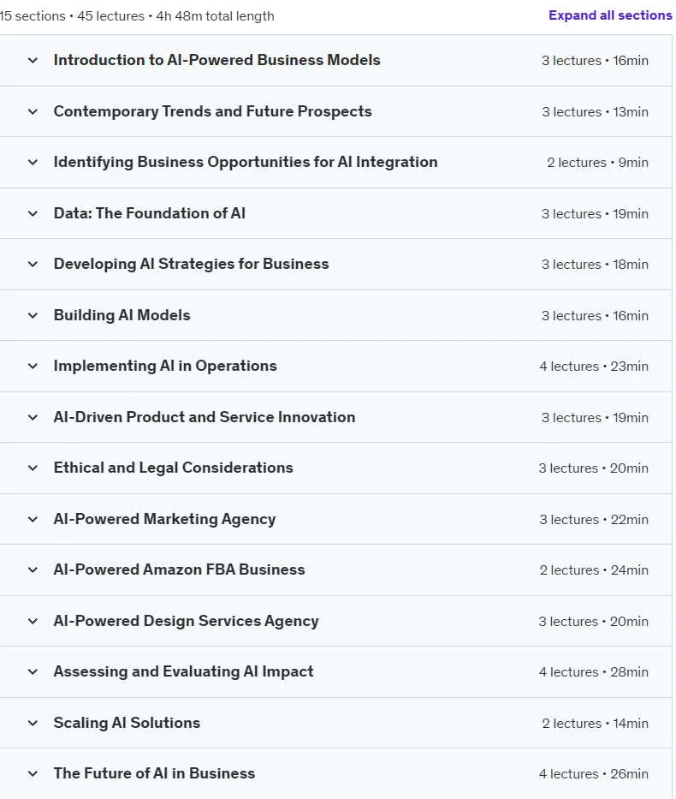Toggle chevron next to Developing AI Strategies
Viewport: 676px width, 799px height.
(x=33, y=264)
